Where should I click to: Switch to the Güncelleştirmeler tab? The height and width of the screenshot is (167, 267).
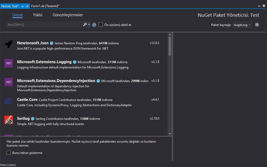pos(68,15)
